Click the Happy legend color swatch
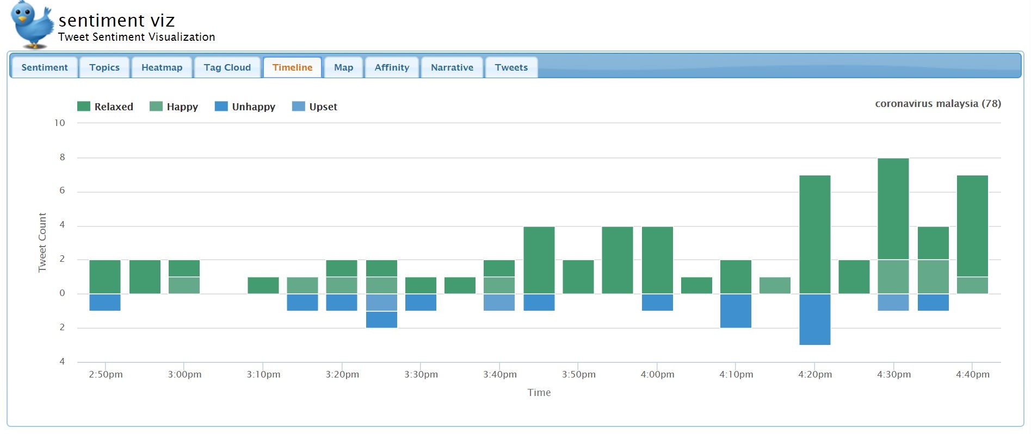Viewport: 1031px width, 434px height. pos(156,106)
